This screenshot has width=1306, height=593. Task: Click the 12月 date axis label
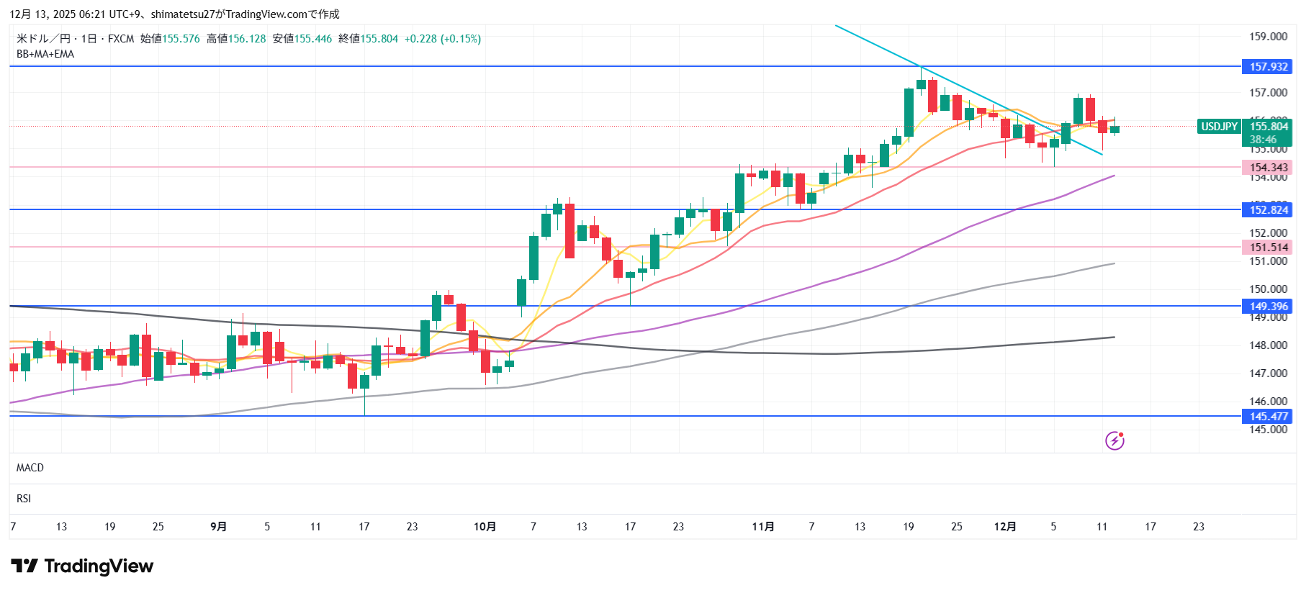(x=1004, y=527)
